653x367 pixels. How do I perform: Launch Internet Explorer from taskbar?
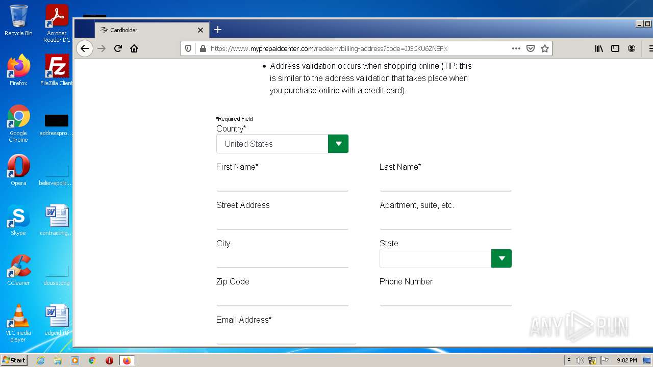(x=40, y=360)
